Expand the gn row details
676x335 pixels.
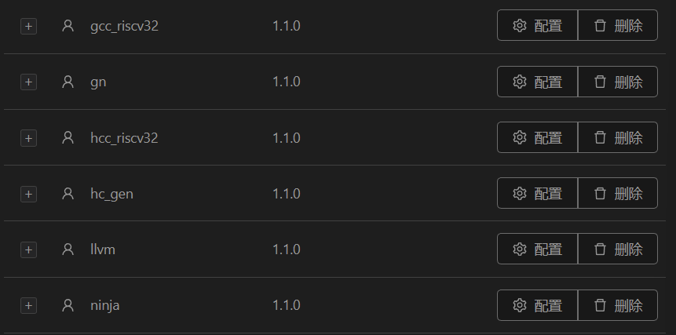pyautogui.click(x=28, y=82)
